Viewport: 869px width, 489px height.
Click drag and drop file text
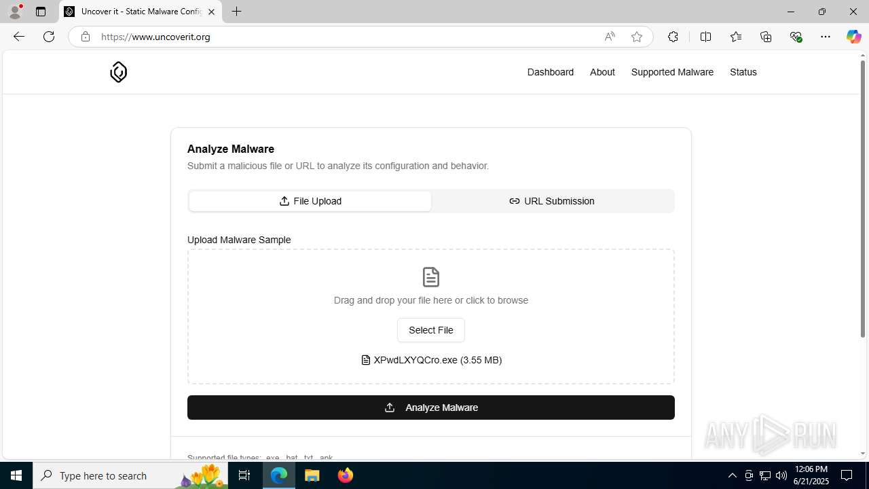pos(431,300)
